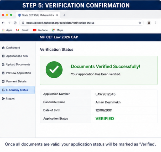Click the Candidate Name label

54,102
